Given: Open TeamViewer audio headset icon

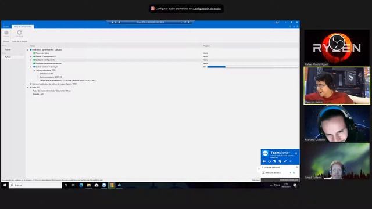Looking at the screenshot, I should click(x=270, y=161).
